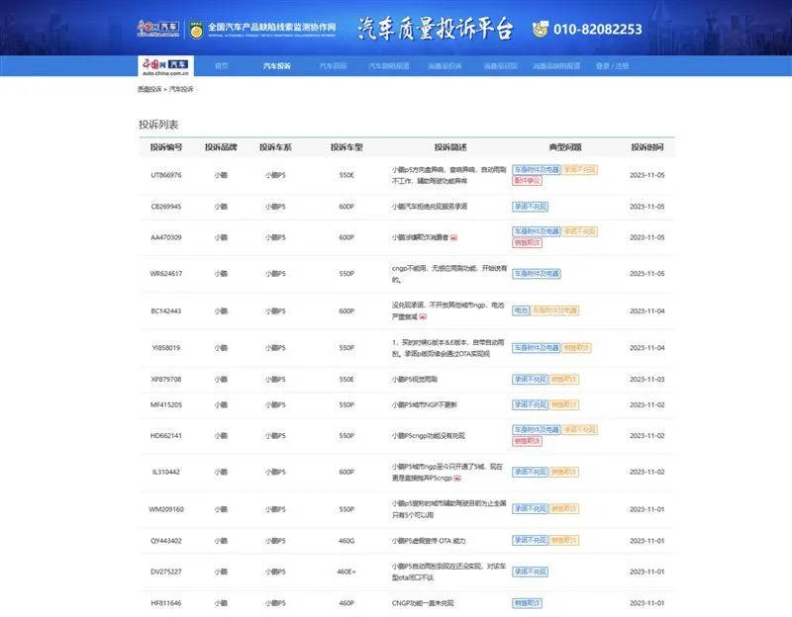Click the 投诉简述 column header
792x617 pixels.
click(450, 147)
